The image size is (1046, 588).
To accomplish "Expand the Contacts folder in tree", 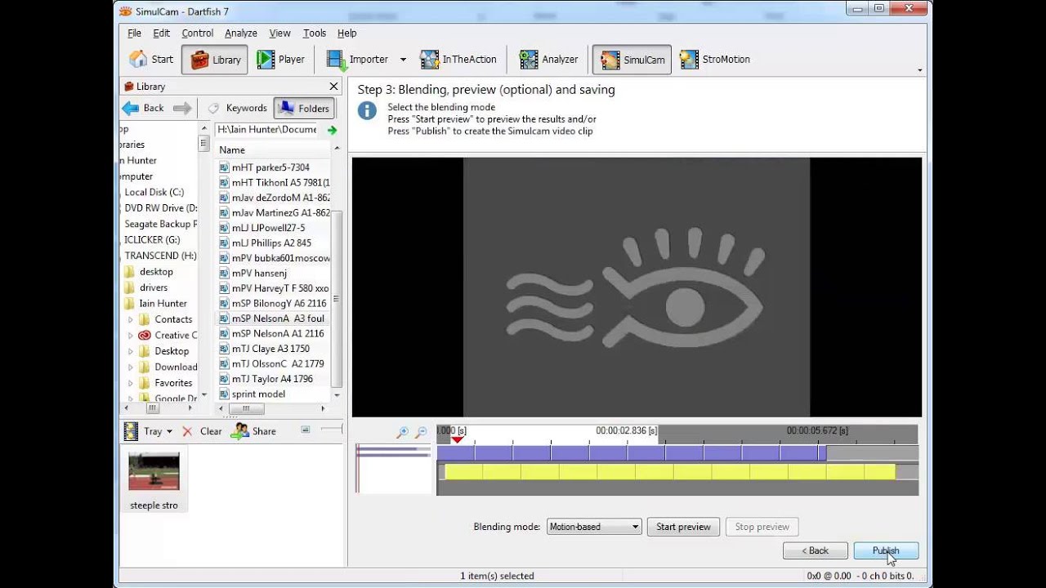I will 130,319.
